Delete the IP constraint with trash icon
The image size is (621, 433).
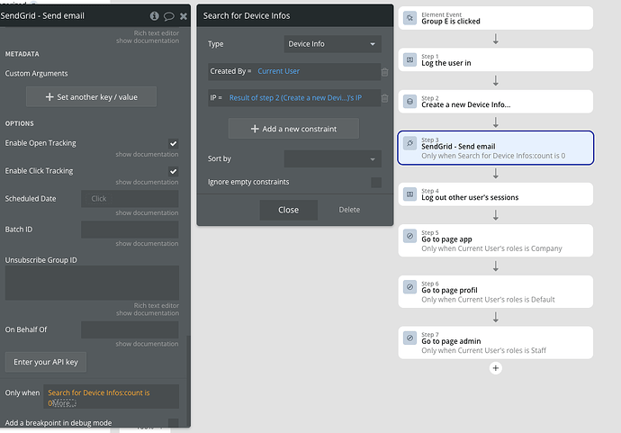384,98
